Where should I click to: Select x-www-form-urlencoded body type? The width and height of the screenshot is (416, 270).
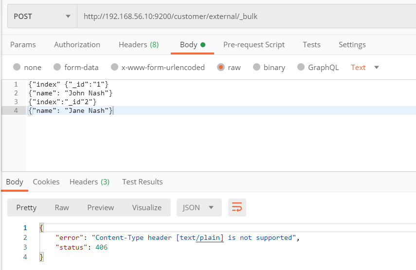pos(114,67)
